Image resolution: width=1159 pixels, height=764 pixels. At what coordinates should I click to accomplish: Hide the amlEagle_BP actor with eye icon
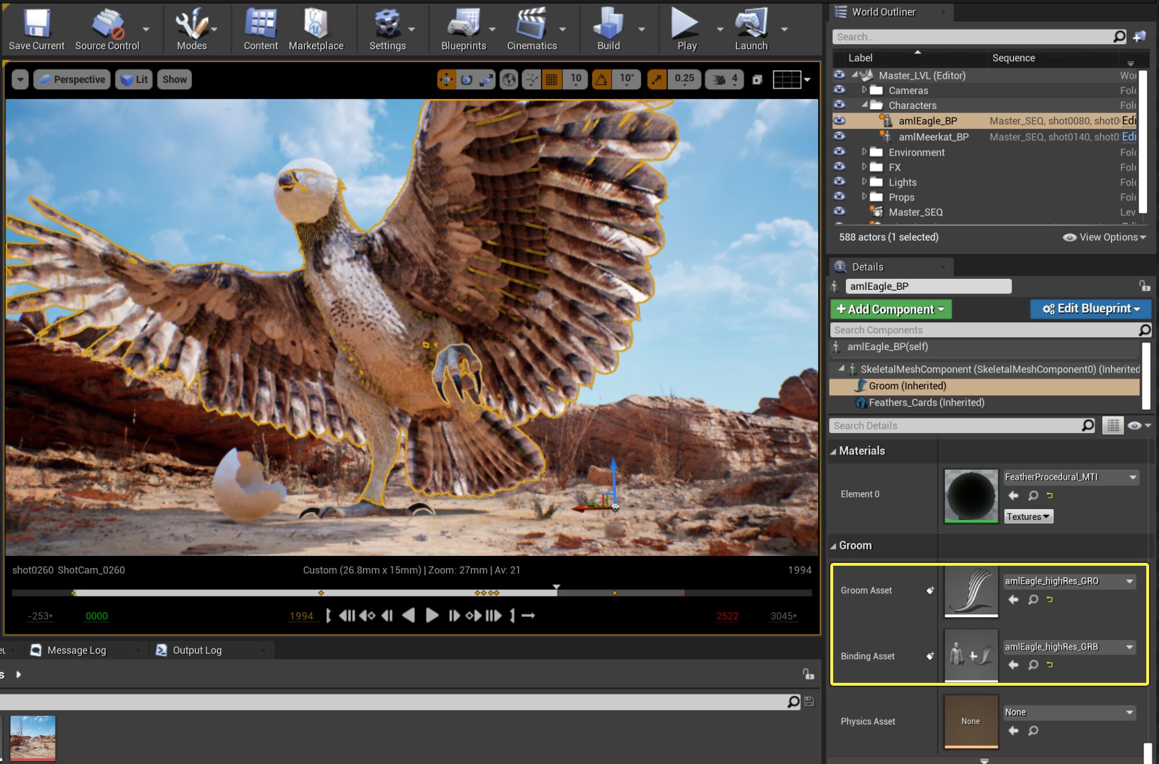pyautogui.click(x=839, y=121)
